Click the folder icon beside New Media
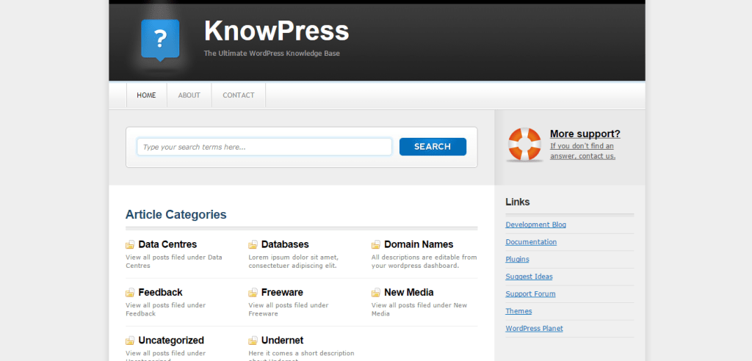Screen dimensions: 752x361 click(x=376, y=293)
